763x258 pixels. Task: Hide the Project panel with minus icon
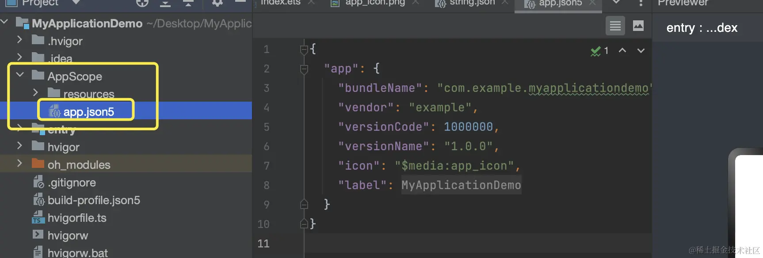click(x=240, y=2)
